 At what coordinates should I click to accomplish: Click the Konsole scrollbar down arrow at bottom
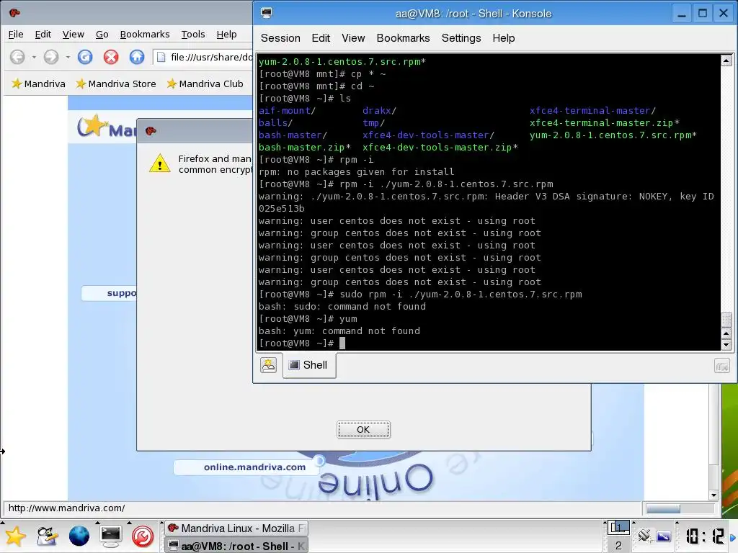click(x=726, y=345)
